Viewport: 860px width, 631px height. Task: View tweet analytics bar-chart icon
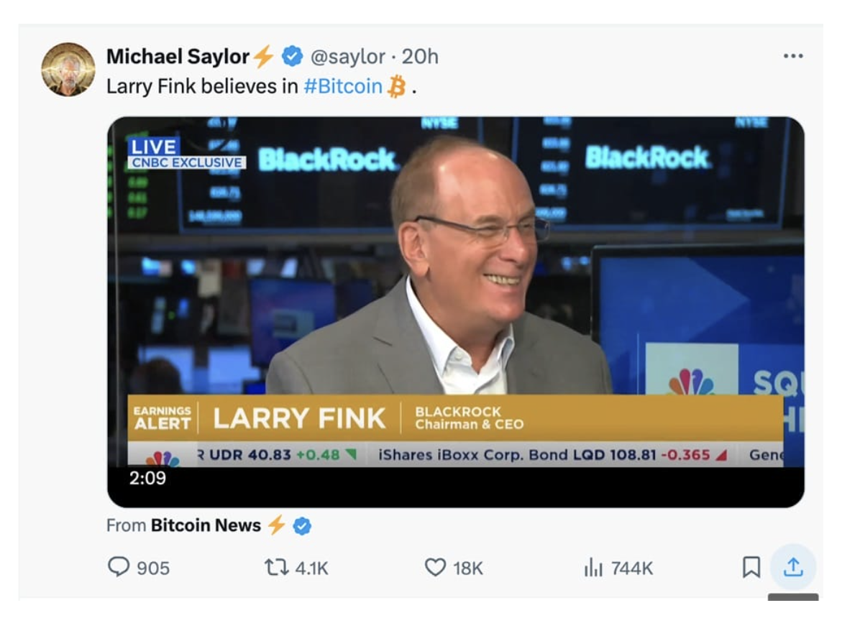[593, 568]
